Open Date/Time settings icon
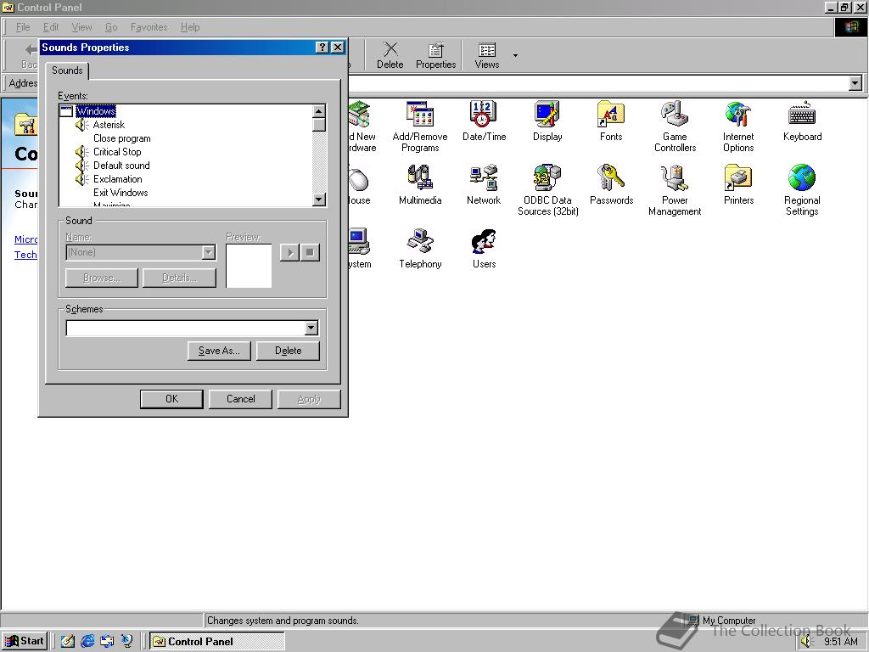 (x=484, y=119)
